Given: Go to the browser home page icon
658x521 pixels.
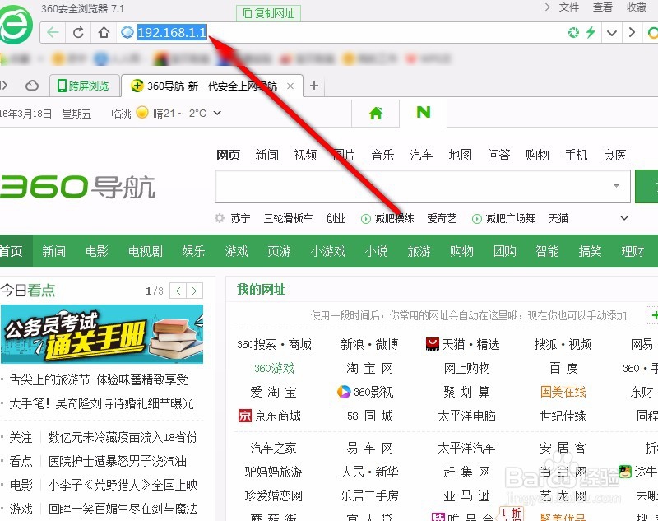Looking at the screenshot, I should click(104, 32).
